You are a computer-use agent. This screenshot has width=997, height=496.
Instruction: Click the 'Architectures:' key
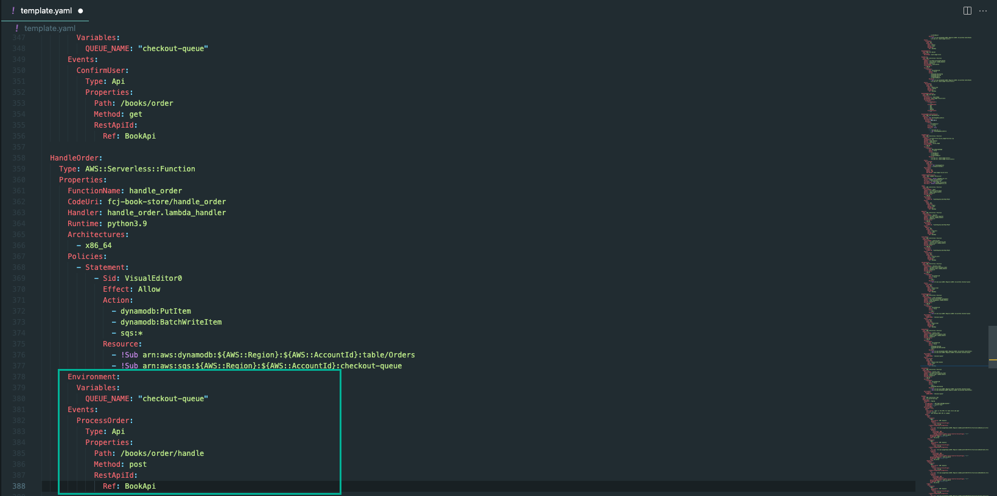pos(98,235)
